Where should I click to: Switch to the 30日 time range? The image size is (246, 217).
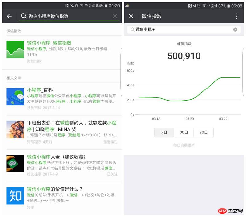(184, 132)
